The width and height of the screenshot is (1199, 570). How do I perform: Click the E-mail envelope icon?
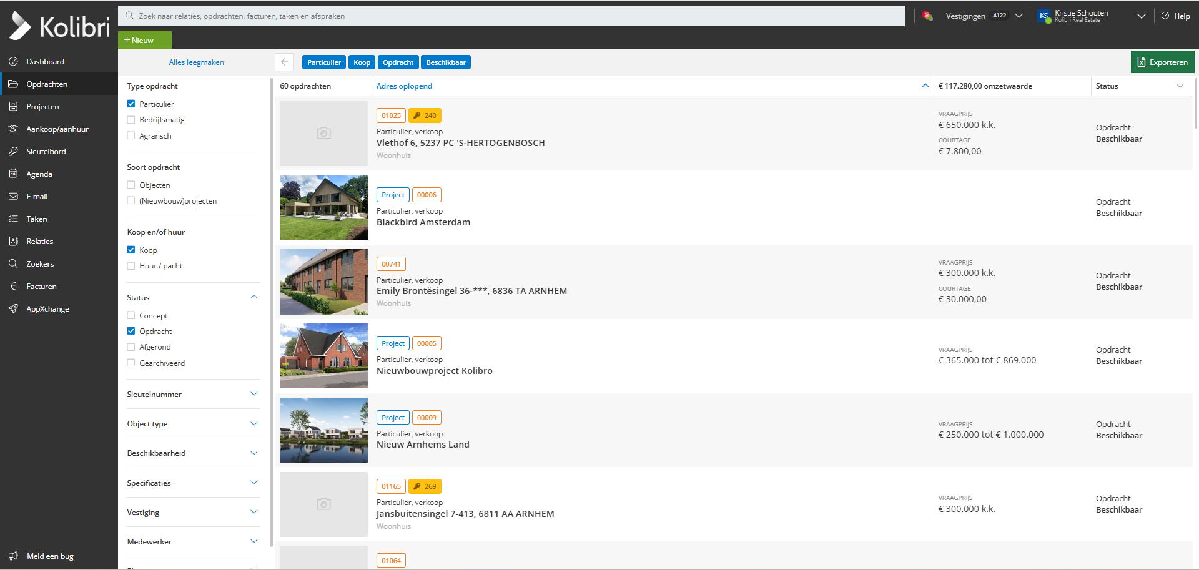(x=13, y=197)
